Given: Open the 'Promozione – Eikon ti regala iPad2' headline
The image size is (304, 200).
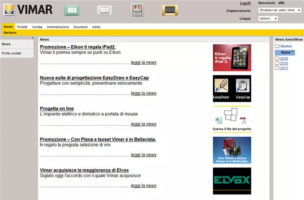Looking at the screenshot, I should (x=78, y=47).
